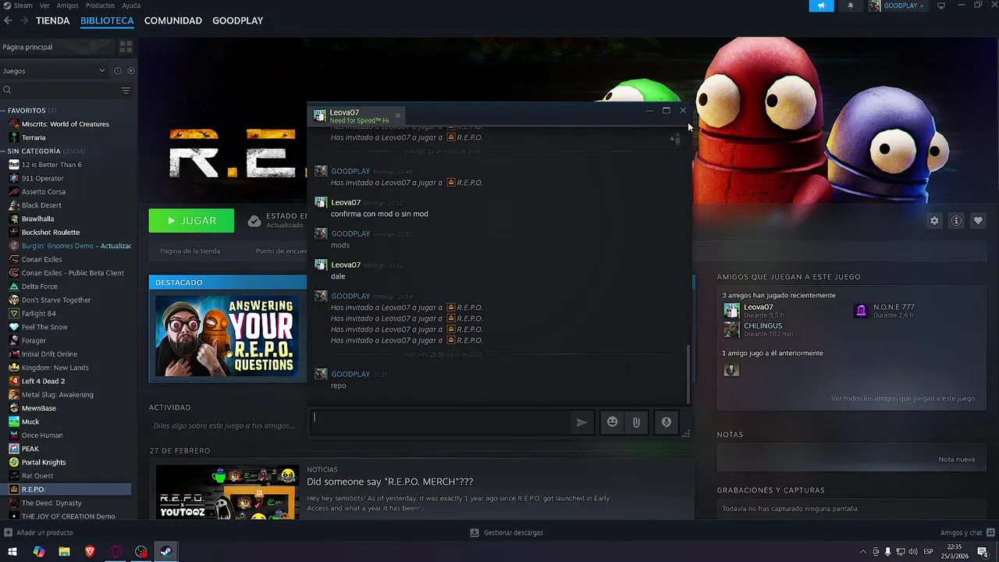Viewport: 999px width, 562px height.
Task: Select Miscrits: World of Creatures
Action: (x=66, y=124)
